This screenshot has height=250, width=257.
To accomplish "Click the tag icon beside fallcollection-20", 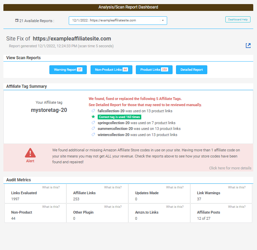I will [93, 111].
